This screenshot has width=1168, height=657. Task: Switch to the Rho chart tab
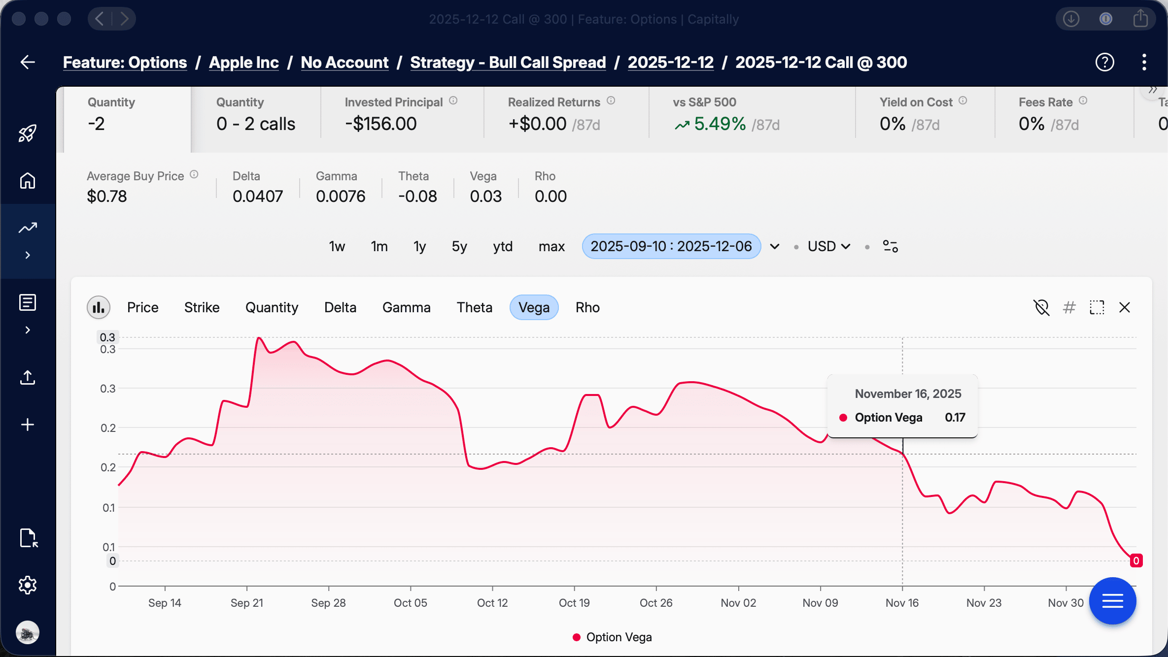pos(587,307)
